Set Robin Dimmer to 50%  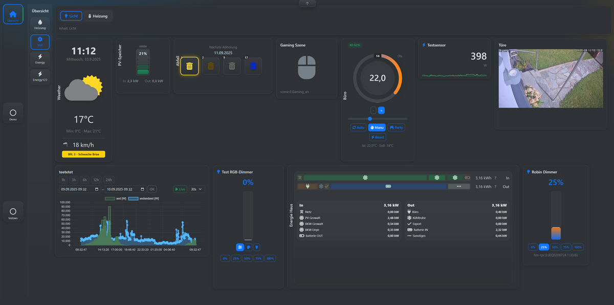[555, 247]
